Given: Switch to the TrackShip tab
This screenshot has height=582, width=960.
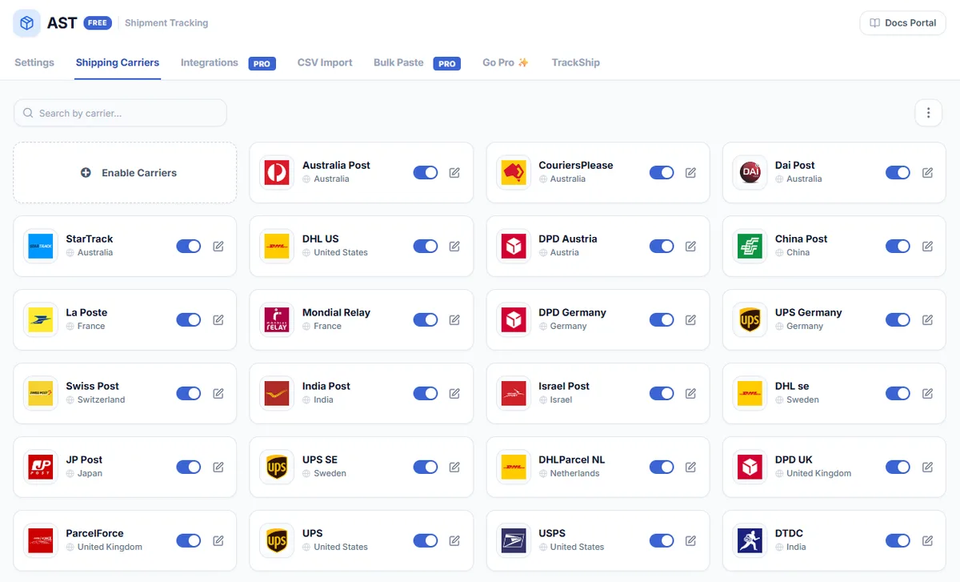Looking at the screenshot, I should pyautogui.click(x=576, y=62).
